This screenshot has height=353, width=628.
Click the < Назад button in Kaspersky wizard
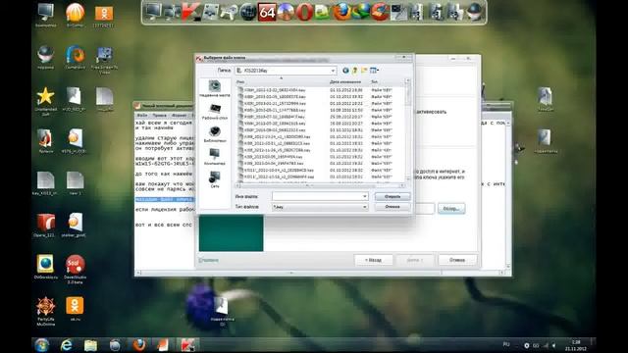pos(373,260)
